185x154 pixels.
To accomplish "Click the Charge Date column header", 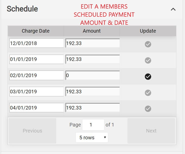I will (x=36, y=31).
